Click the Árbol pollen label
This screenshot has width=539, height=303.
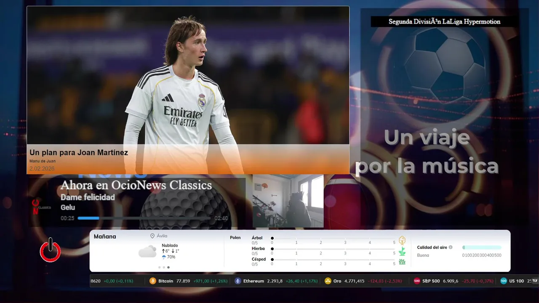click(257, 238)
